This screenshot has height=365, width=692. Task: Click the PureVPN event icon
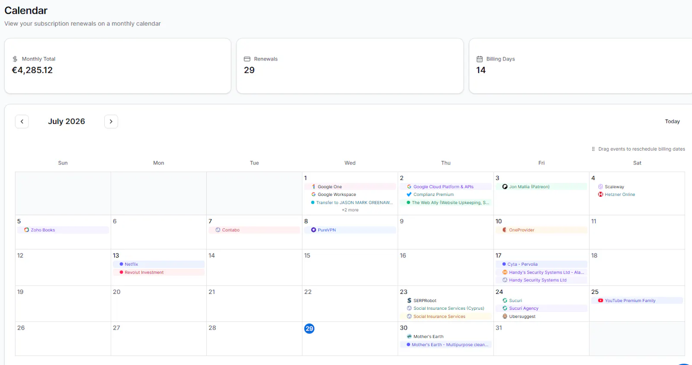(313, 230)
